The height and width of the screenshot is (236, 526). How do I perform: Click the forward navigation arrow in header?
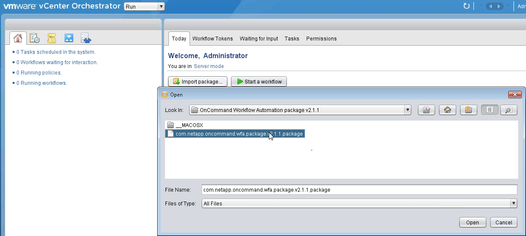point(498,6)
